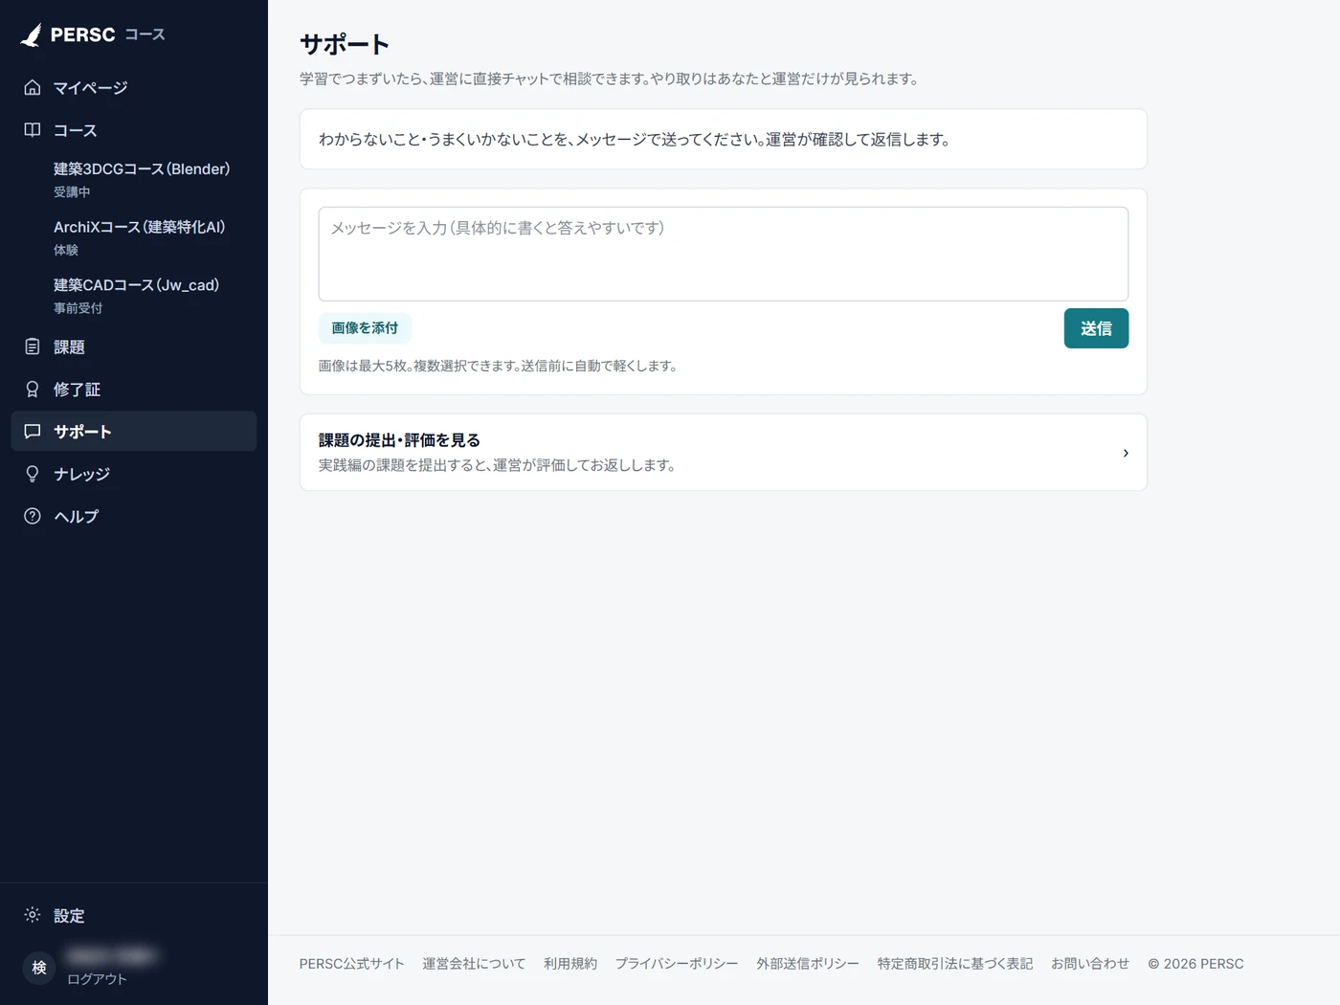
Task: Click the 画像を添付 button
Action: 365,328
